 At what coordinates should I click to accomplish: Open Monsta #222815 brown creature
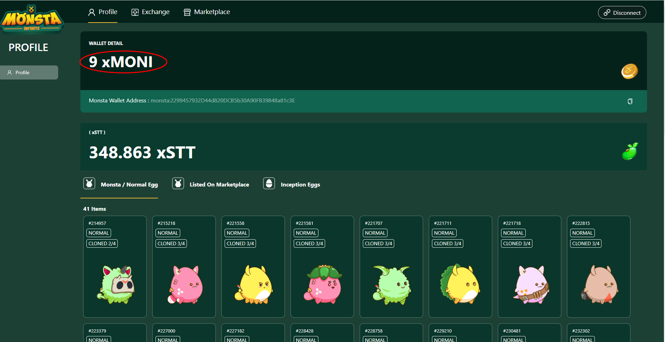point(599,284)
